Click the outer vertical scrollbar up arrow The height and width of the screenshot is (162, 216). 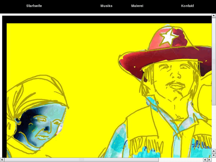coord(214,15)
